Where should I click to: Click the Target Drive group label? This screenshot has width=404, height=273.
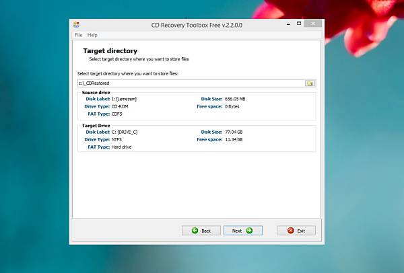(x=96, y=126)
